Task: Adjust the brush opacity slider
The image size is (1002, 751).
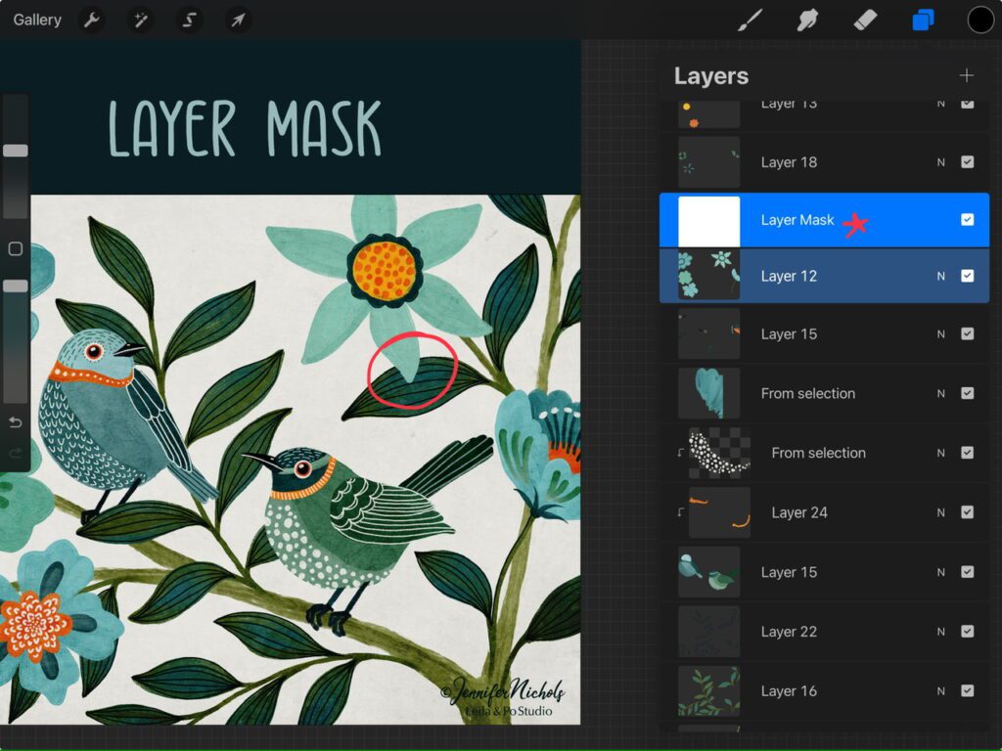Action: pyautogui.click(x=16, y=287)
